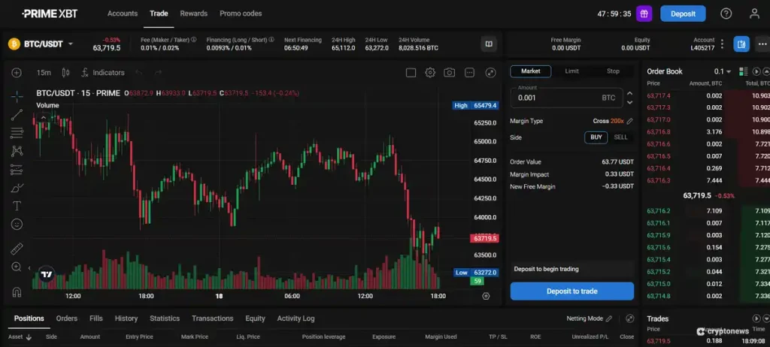Image resolution: width=770 pixels, height=347 pixels.
Task: Open account options three-dot menu
Action: tap(722, 44)
